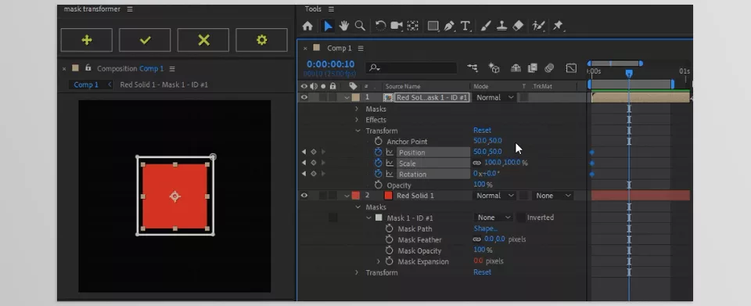Expand Mask Expansion property
This screenshot has width=751, height=306.
pyautogui.click(x=379, y=261)
